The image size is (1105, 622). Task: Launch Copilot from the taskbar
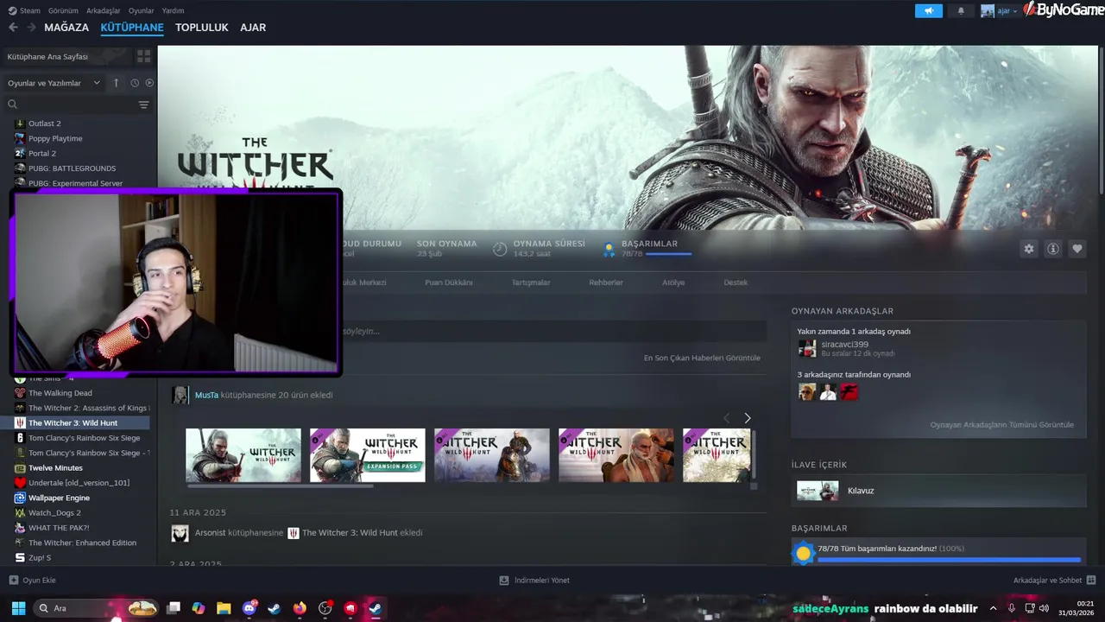point(198,608)
